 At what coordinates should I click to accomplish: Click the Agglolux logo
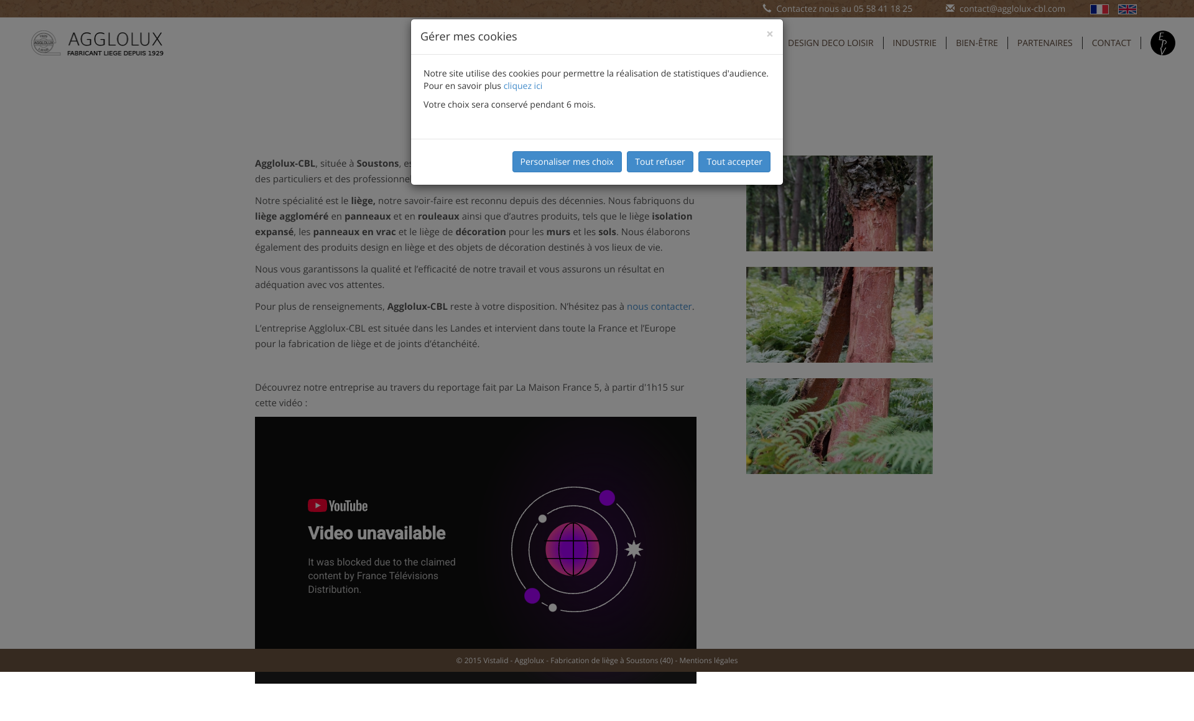98,43
